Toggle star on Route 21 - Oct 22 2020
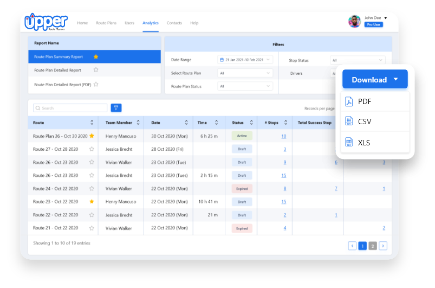This screenshot has height=288, width=435. [x=92, y=228]
